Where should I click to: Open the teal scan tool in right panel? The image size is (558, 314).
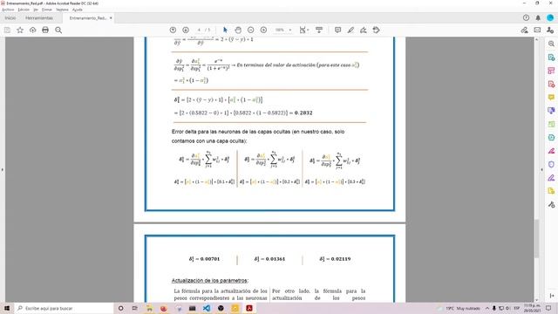[x=551, y=138]
